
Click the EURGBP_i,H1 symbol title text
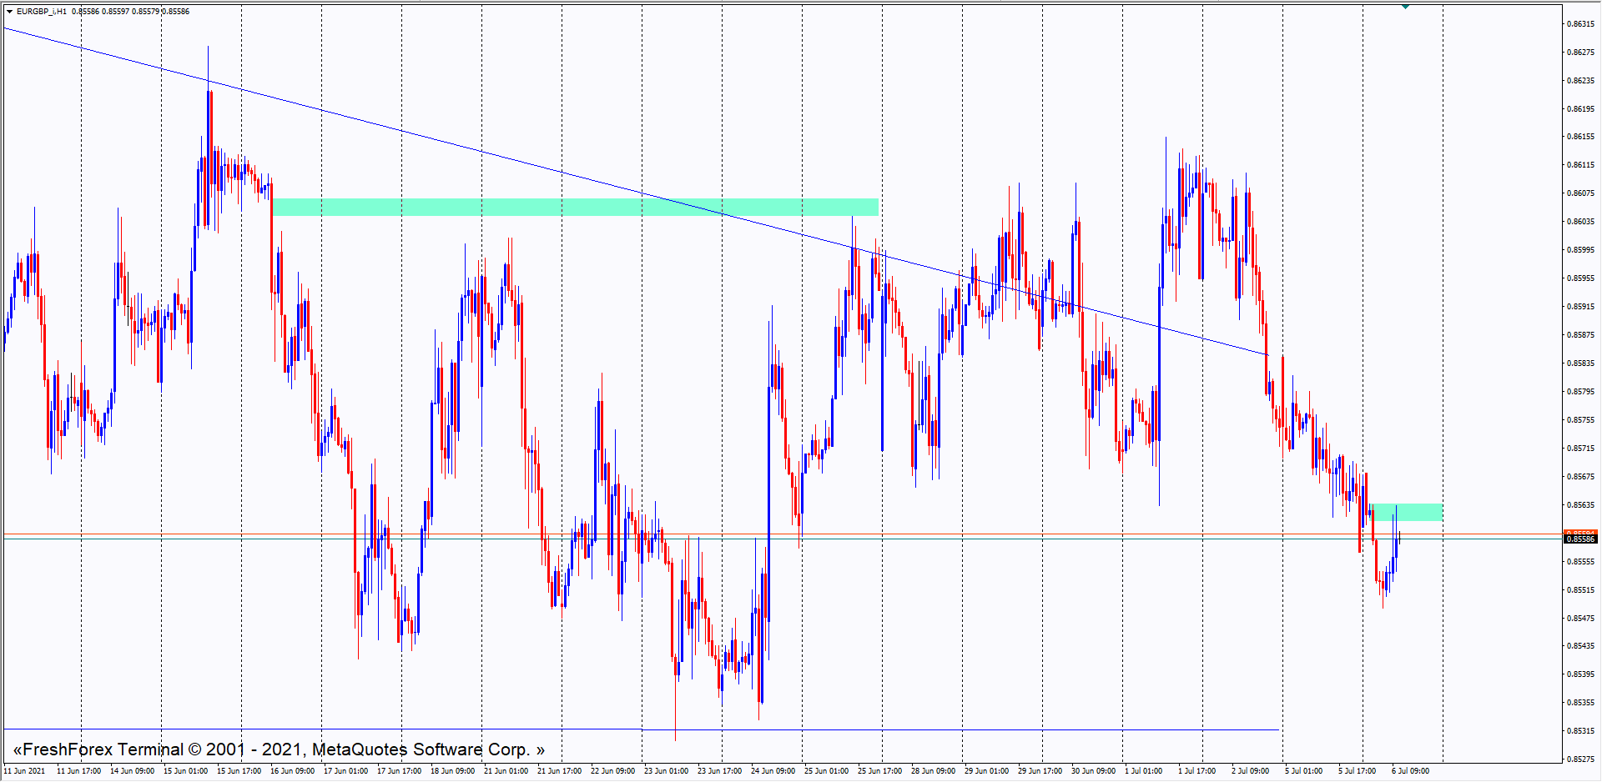42,12
